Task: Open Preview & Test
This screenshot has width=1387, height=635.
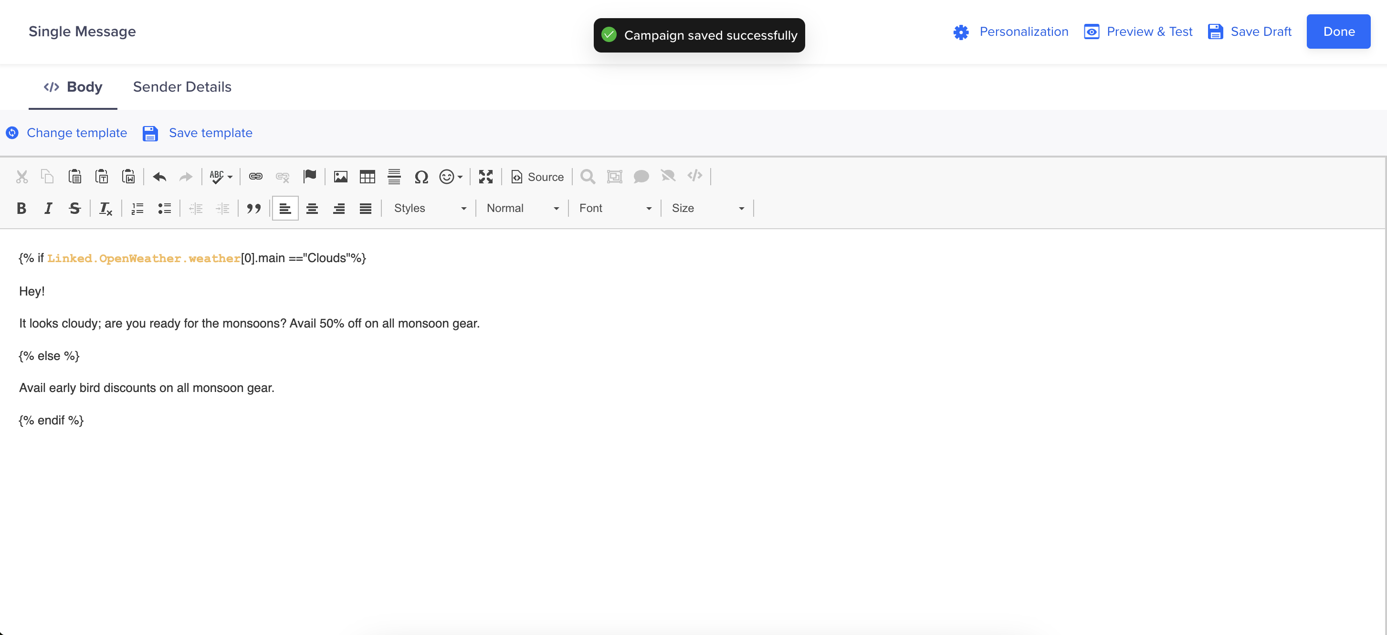Action: click(1138, 32)
